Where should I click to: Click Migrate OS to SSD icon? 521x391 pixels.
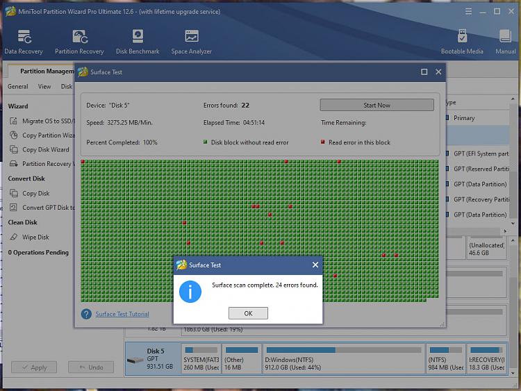tap(13, 121)
